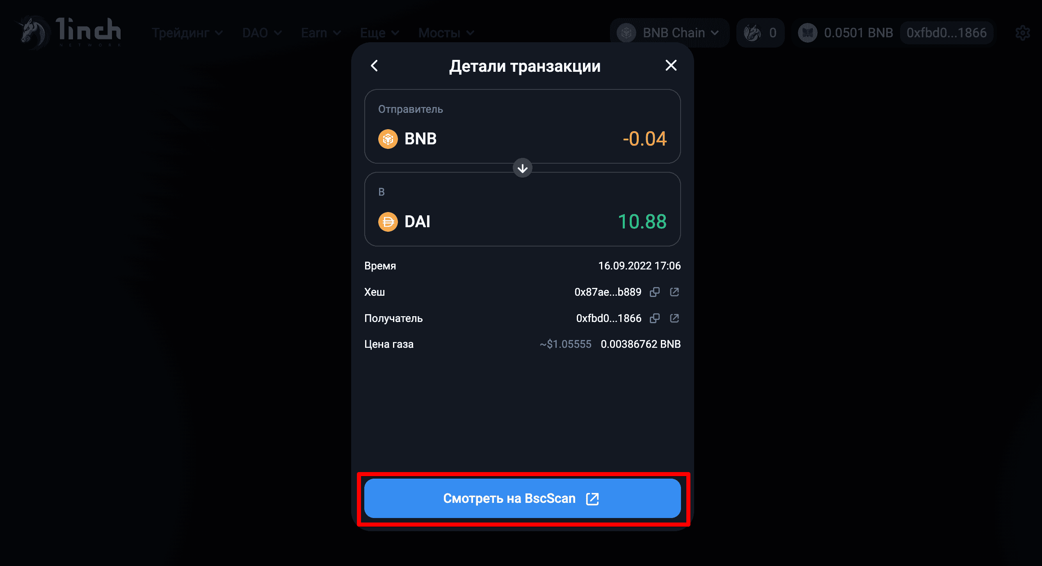Expand the BNB Chain network dropdown

(670, 33)
